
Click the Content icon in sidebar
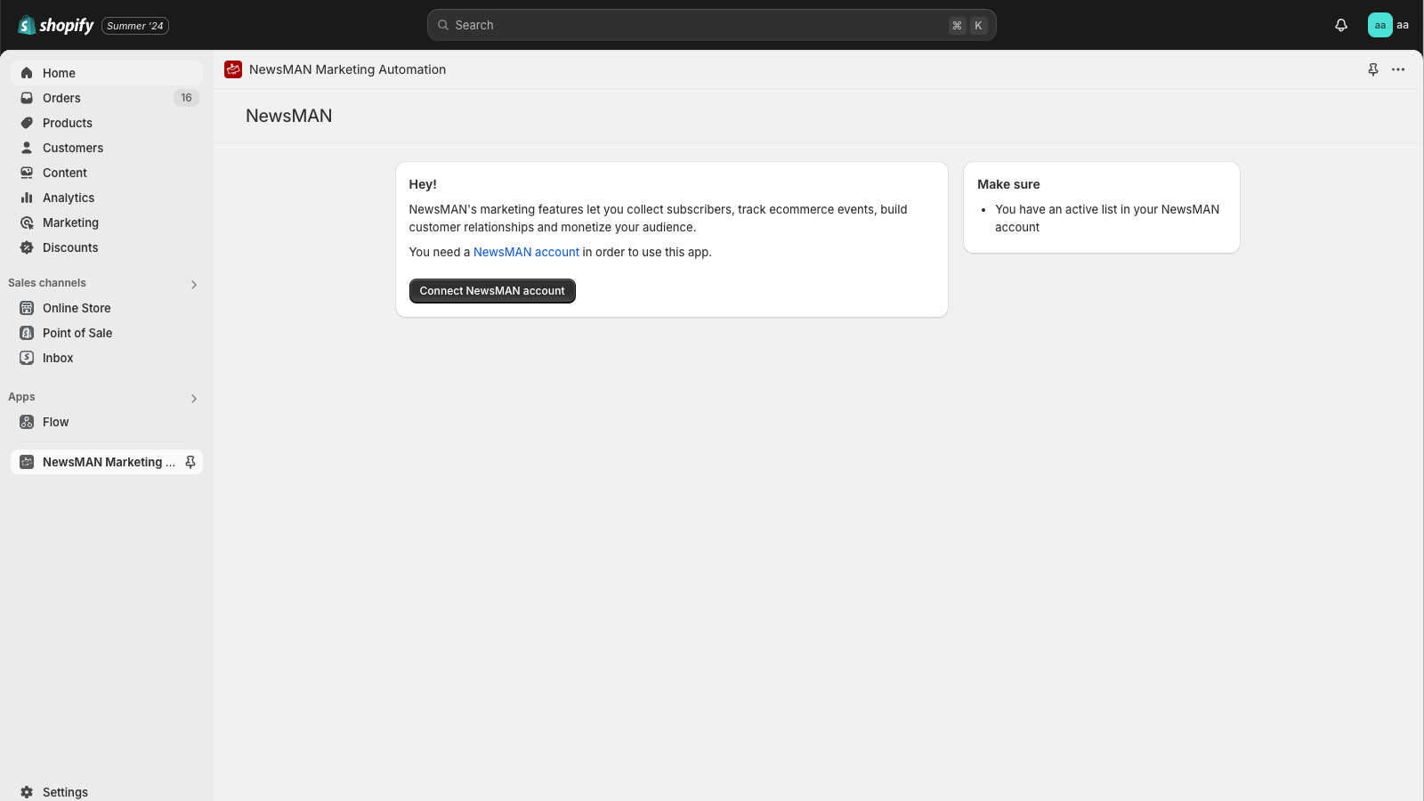click(27, 173)
